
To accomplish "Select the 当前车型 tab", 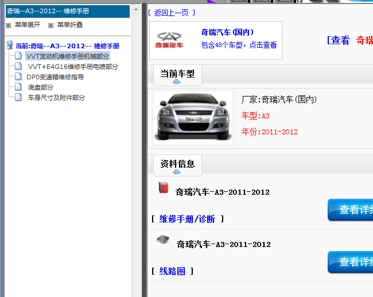I will (x=177, y=75).
